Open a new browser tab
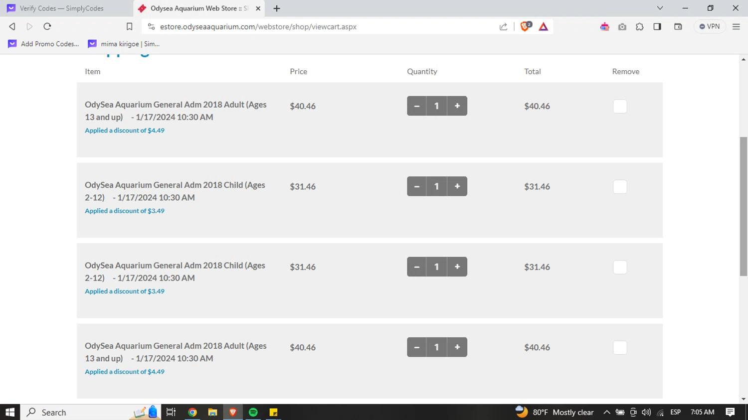Viewport: 748px width, 420px height. coord(277,8)
